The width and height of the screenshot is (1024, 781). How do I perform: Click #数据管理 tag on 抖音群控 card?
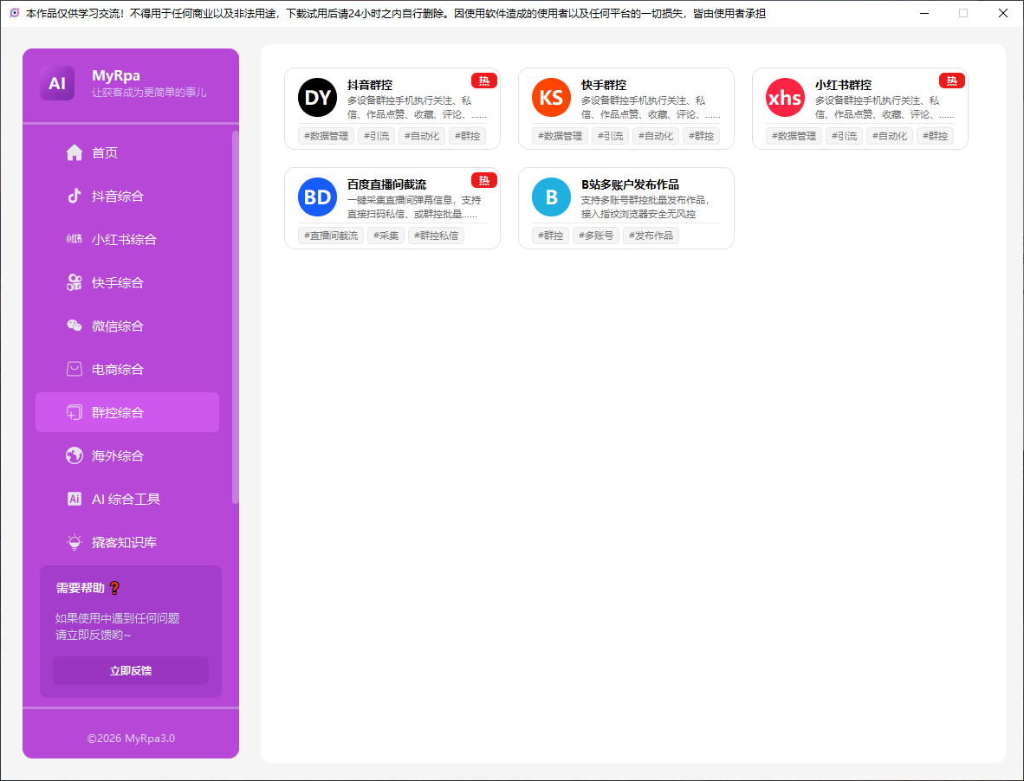327,136
